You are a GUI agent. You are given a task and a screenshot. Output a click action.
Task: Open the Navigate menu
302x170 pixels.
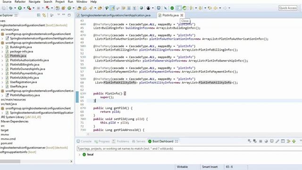coord(34,2)
